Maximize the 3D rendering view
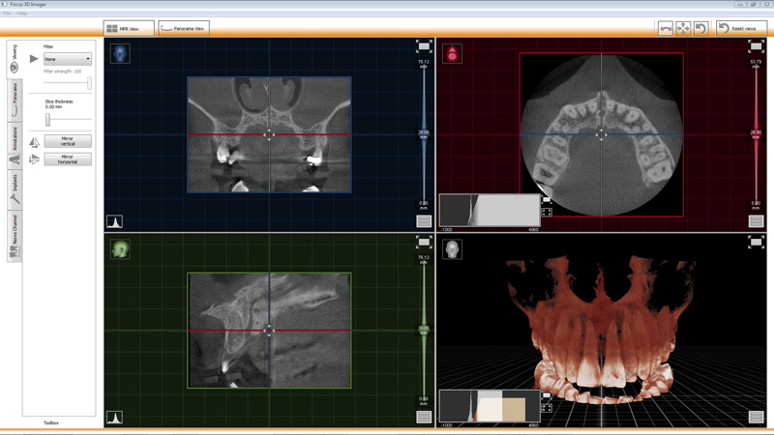 point(756,242)
